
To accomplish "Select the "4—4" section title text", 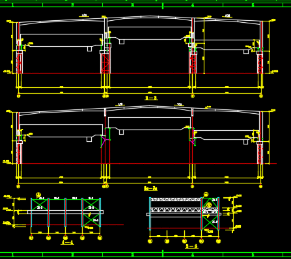I will [67, 242].
